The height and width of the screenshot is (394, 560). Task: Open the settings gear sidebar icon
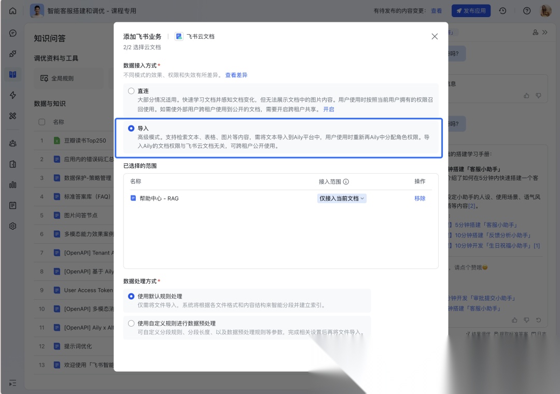point(13,226)
